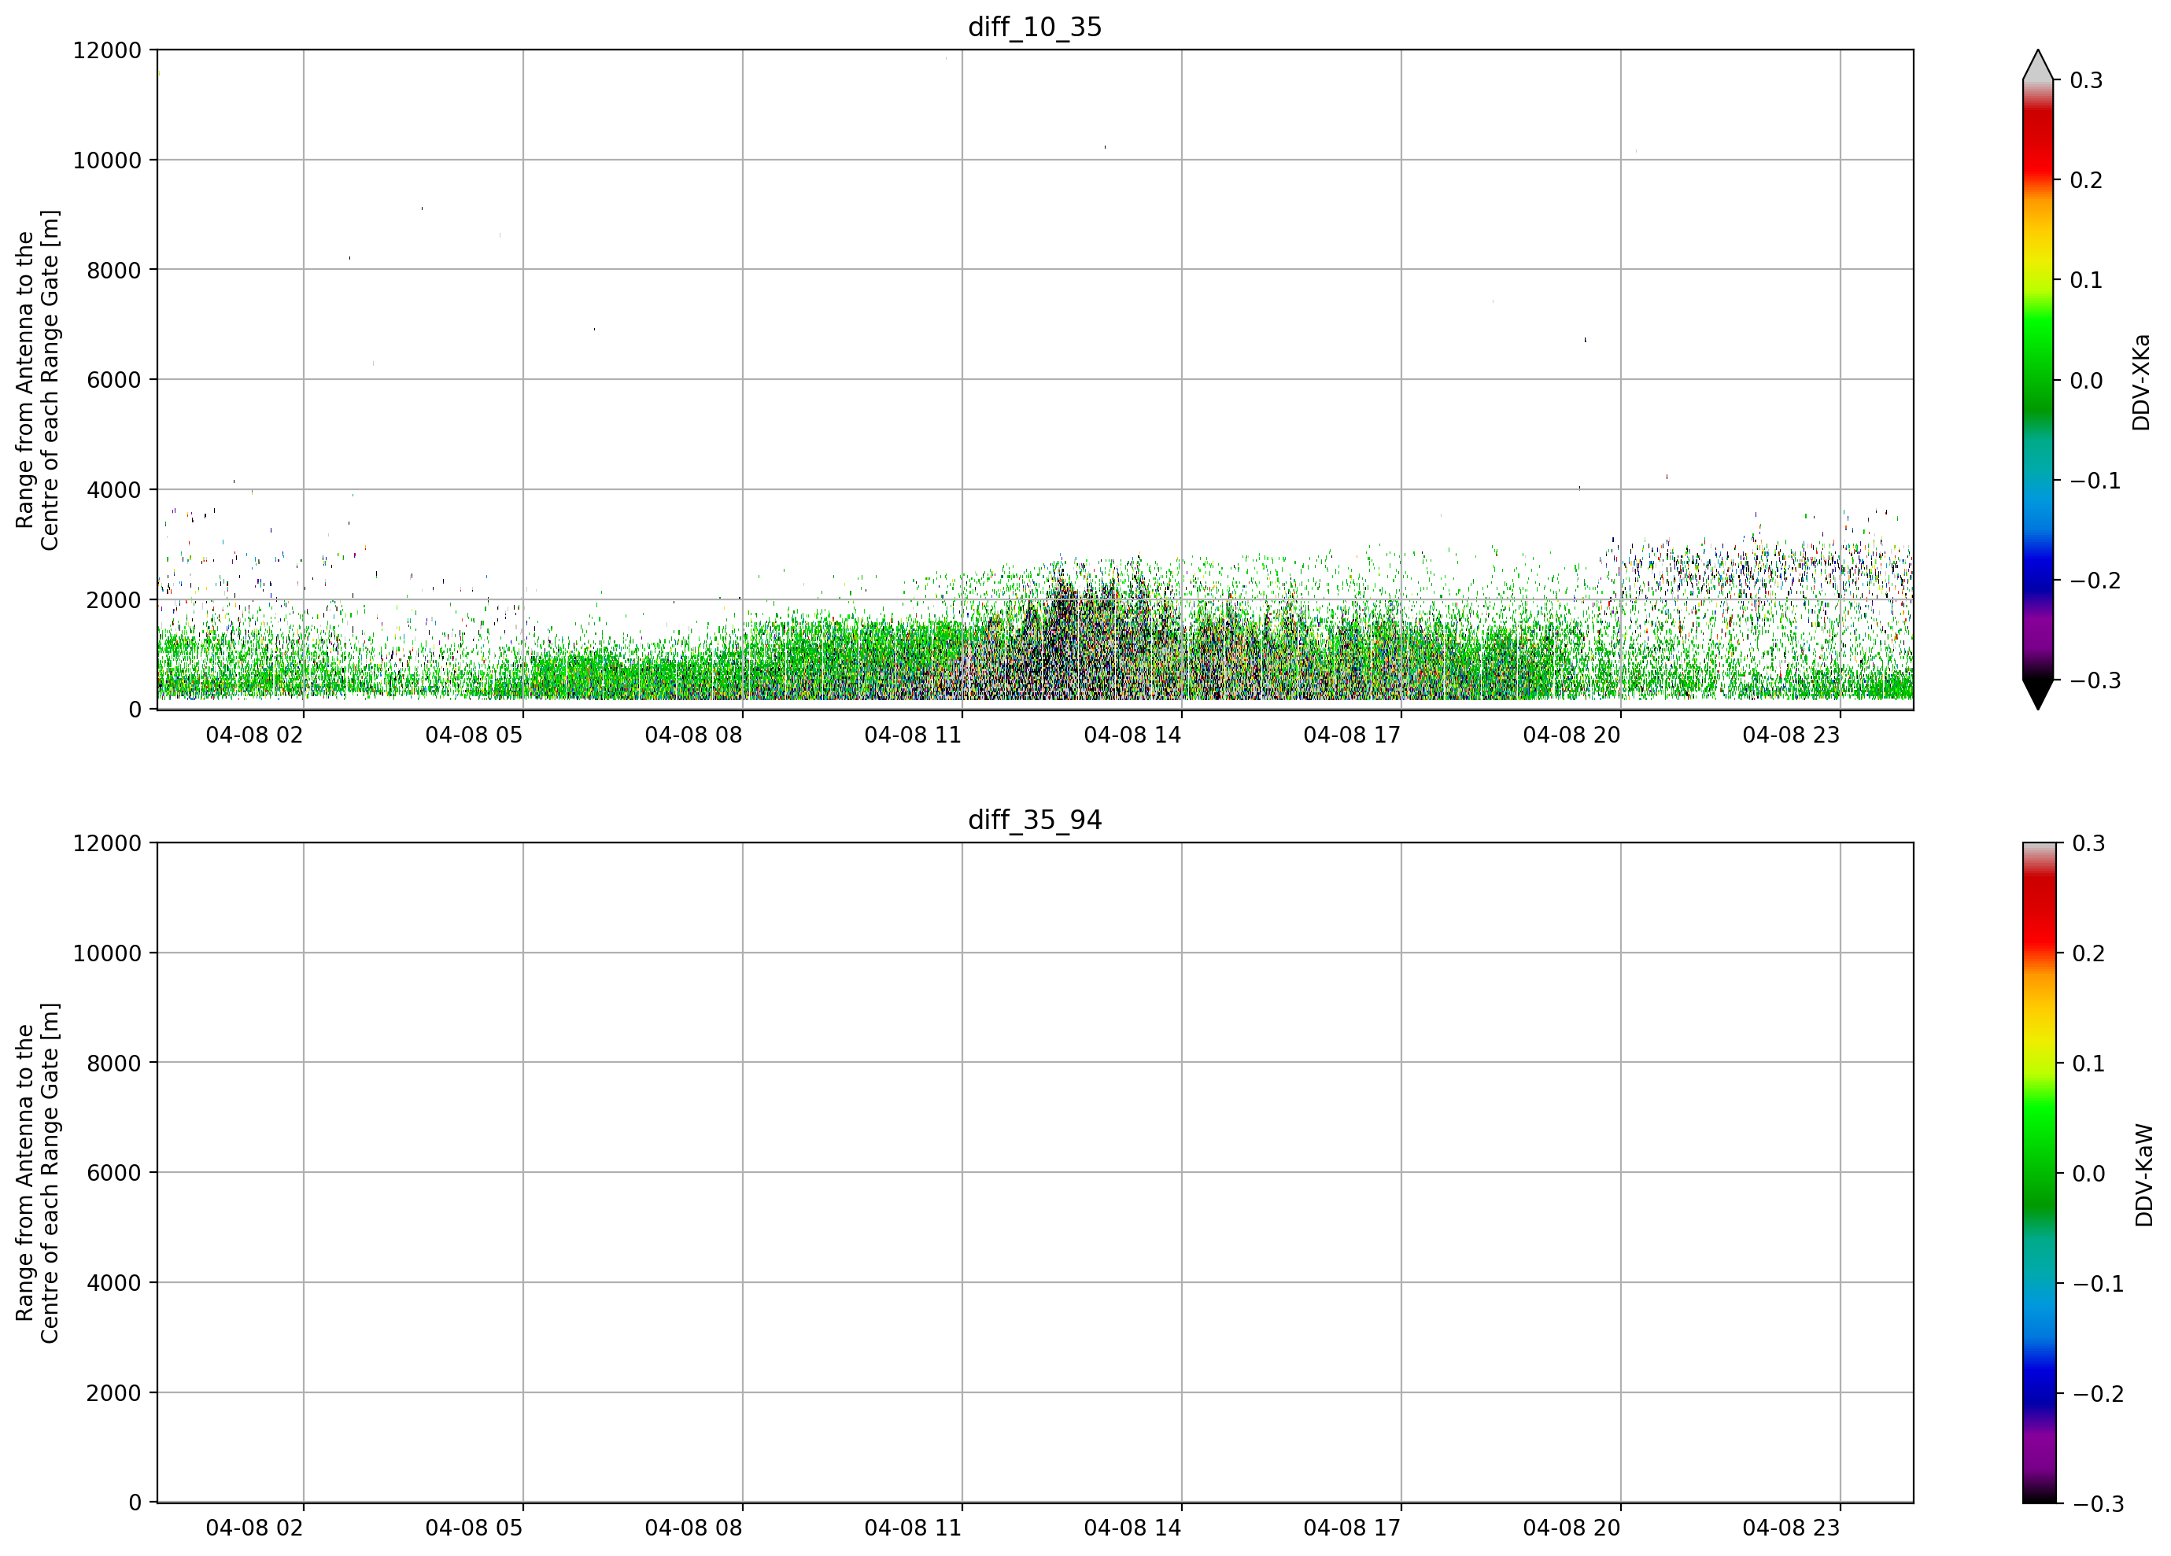The image size is (2171, 1556).
Task: Click the 12000 y-axis label of top plot
Action: pyautogui.click(x=107, y=50)
